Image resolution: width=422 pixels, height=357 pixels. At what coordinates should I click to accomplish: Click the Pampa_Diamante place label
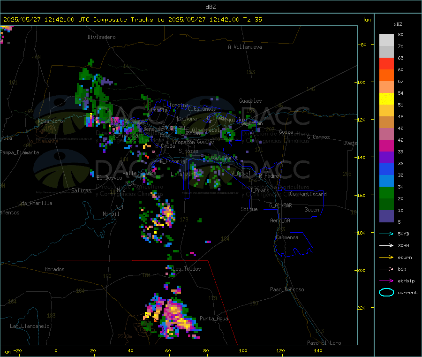tap(20, 152)
